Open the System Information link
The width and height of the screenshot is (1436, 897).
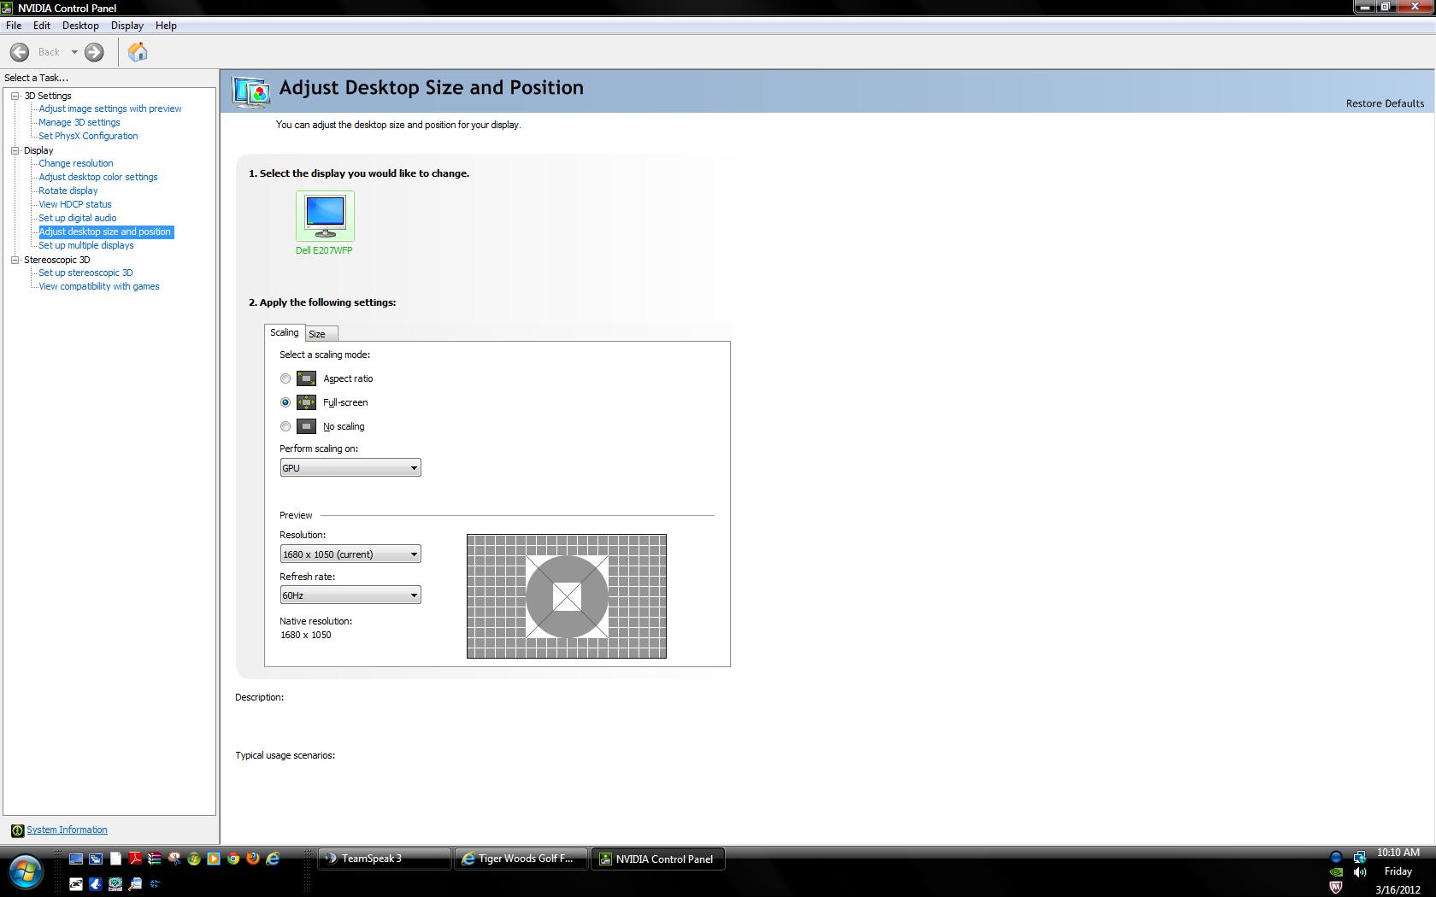(x=67, y=830)
